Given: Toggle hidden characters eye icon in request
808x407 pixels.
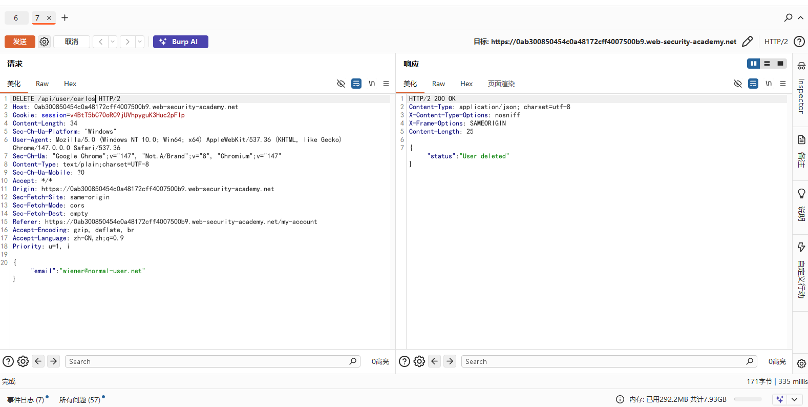Looking at the screenshot, I should (341, 84).
